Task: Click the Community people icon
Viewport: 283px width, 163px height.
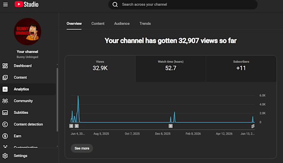Action: (5, 101)
